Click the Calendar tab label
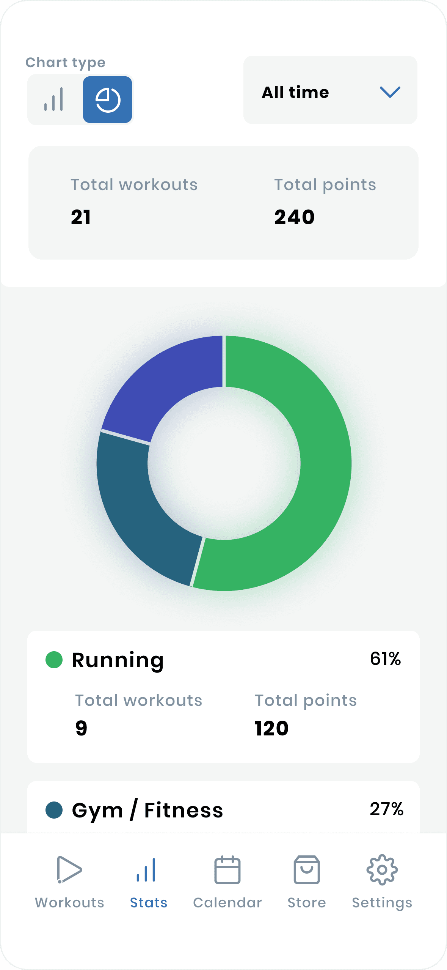Image resolution: width=447 pixels, height=970 pixels. [227, 902]
